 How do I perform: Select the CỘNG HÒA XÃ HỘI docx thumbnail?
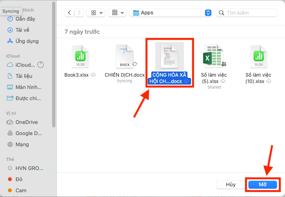pos(169,58)
